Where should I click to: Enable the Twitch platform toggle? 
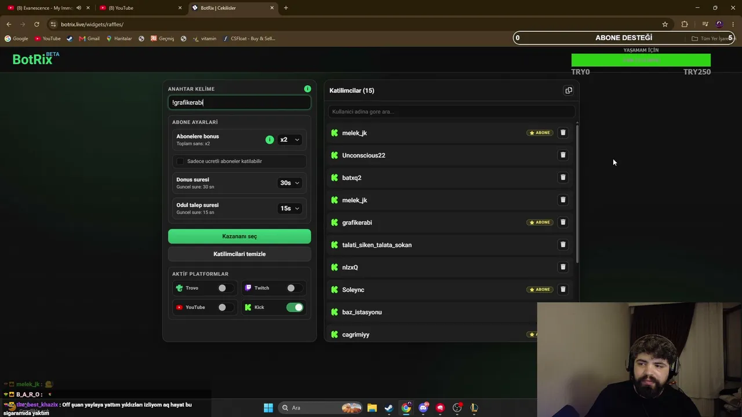(294, 288)
